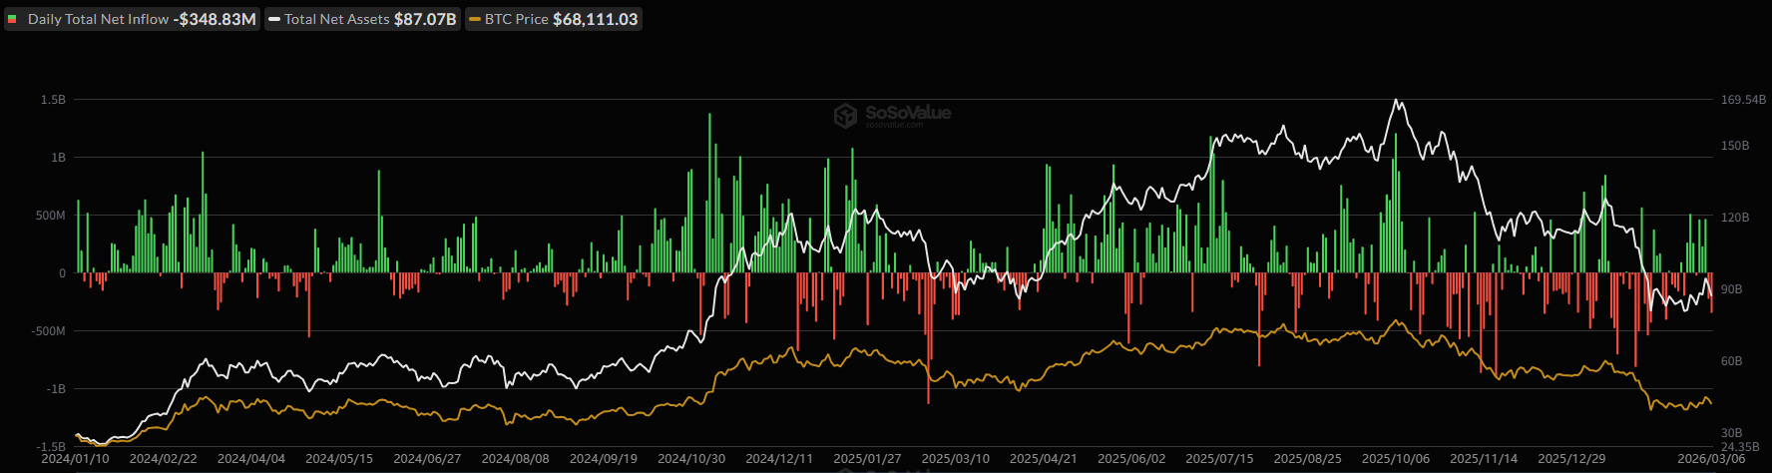Click the 2024/05/15 date label
This screenshot has height=473, width=1772.
point(339,459)
